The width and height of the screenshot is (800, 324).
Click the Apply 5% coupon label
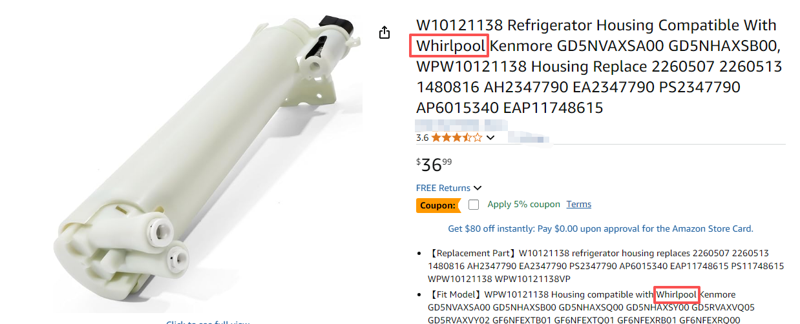pyautogui.click(x=524, y=204)
